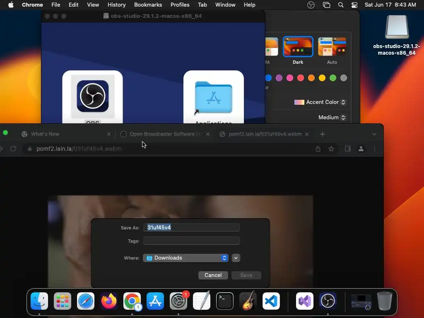
Task: Open Visual Studio Code from Dock
Action: point(271,301)
